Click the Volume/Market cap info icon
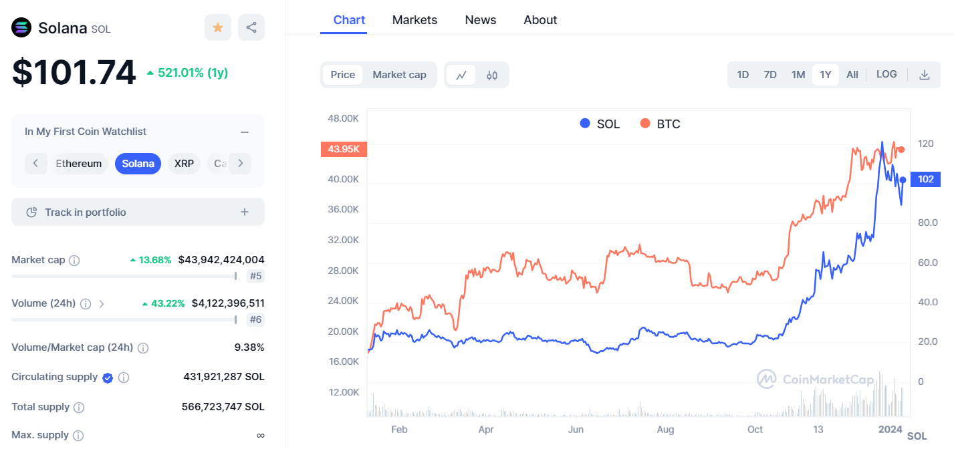 pyautogui.click(x=143, y=348)
